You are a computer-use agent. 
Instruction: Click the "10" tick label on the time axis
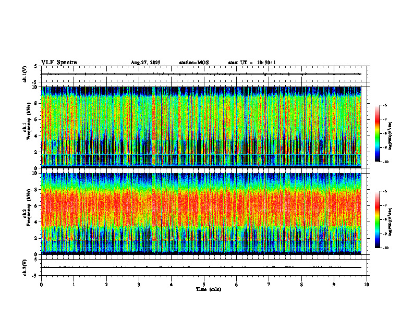367,285
